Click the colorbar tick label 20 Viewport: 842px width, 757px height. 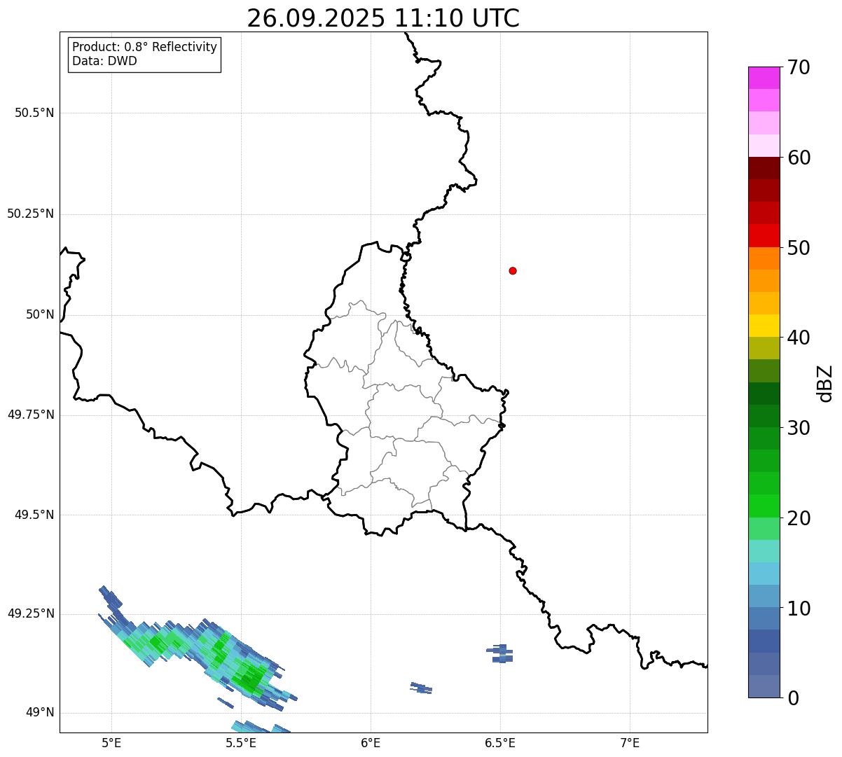point(799,518)
